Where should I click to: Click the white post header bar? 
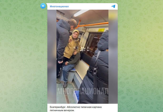pyautogui.click(x=83, y=7)
